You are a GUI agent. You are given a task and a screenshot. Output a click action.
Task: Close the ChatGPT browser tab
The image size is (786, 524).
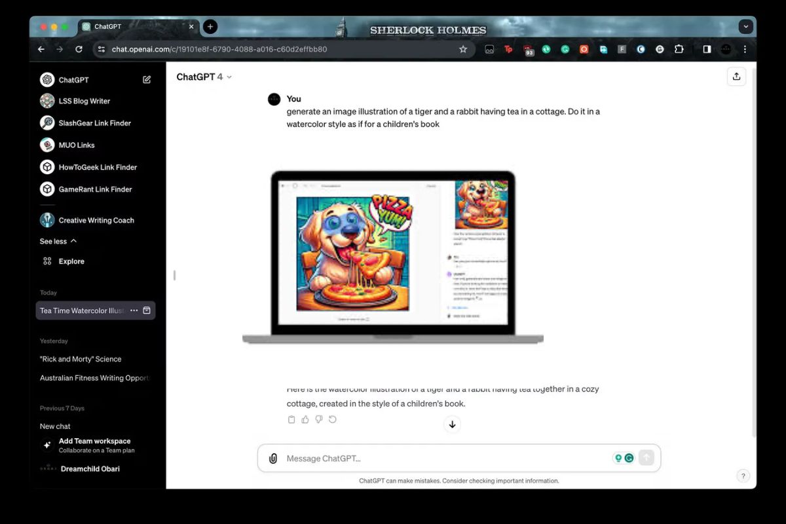coord(191,27)
